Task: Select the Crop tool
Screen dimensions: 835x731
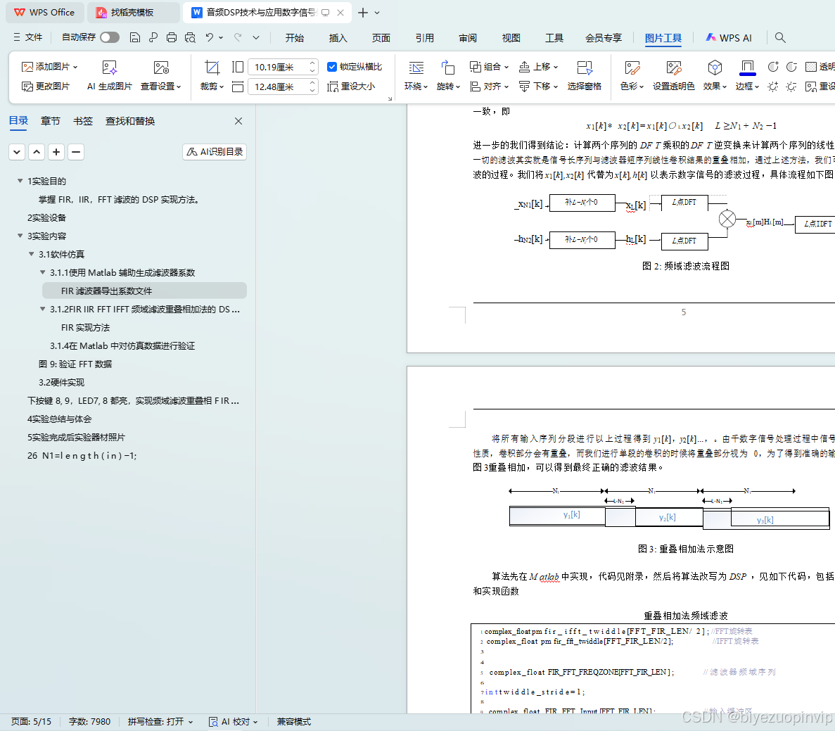Action: coord(212,76)
